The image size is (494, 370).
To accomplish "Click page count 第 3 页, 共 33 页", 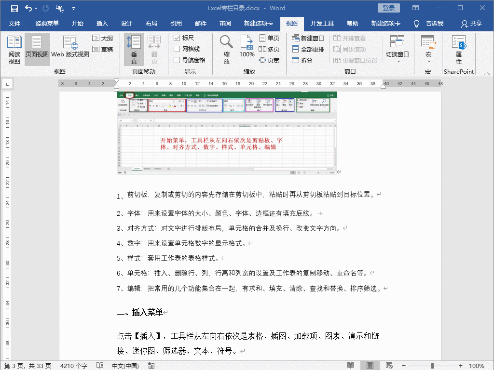I will point(27,366).
